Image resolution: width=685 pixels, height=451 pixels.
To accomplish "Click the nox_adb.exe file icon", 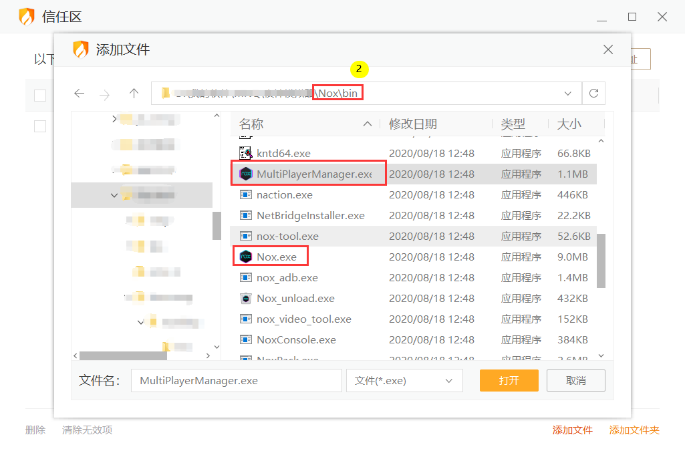I will click(x=246, y=278).
